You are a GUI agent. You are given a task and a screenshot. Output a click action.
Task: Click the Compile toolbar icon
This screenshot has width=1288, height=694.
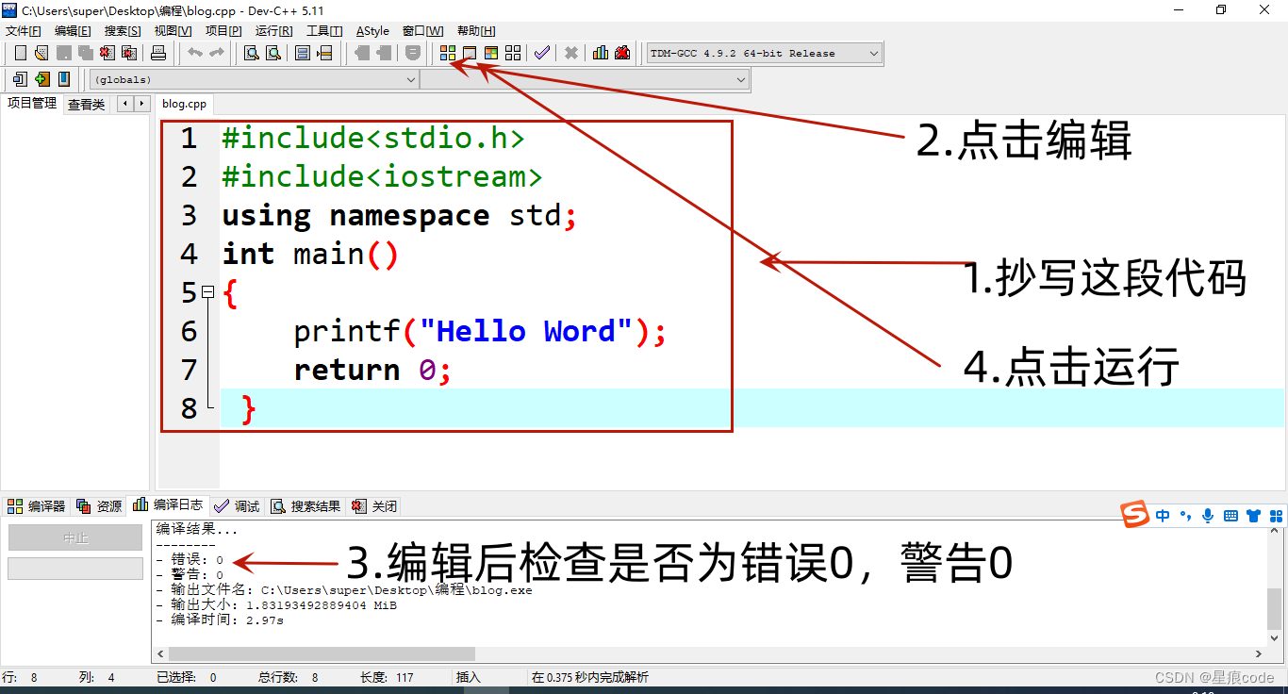448,53
